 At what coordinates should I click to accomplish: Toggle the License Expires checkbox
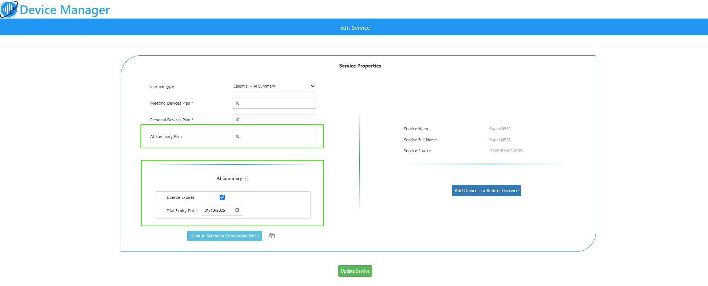pyautogui.click(x=222, y=197)
